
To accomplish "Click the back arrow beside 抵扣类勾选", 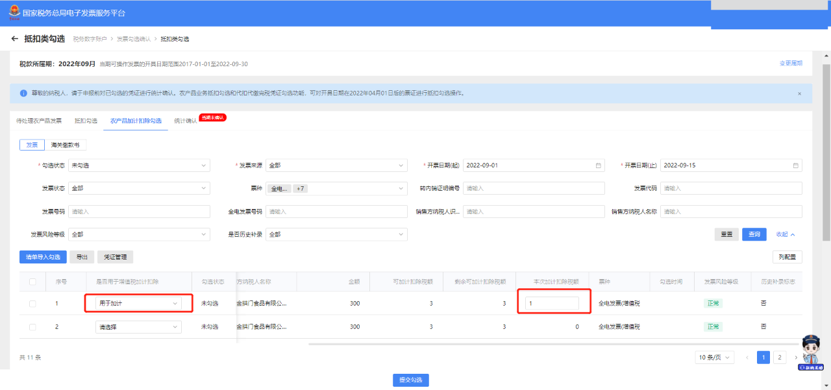I will pyautogui.click(x=15, y=39).
